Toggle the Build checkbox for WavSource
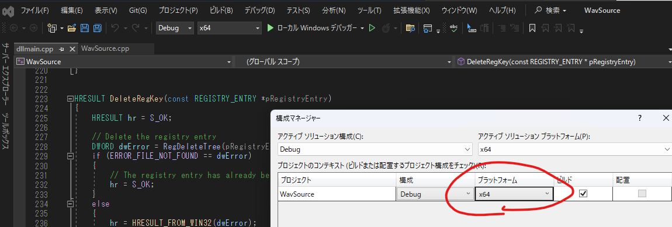Viewport: 672px width, 227px height. pos(583,194)
